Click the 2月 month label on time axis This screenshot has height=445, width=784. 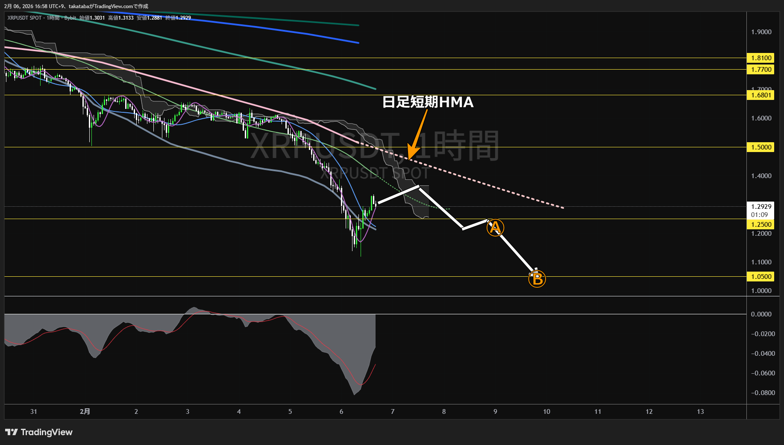pos(85,412)
